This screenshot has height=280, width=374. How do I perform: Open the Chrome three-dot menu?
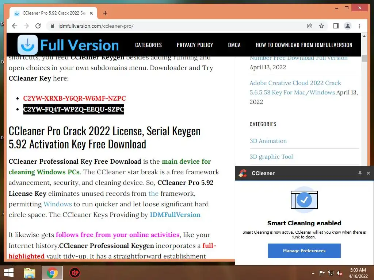pos(359,26)
